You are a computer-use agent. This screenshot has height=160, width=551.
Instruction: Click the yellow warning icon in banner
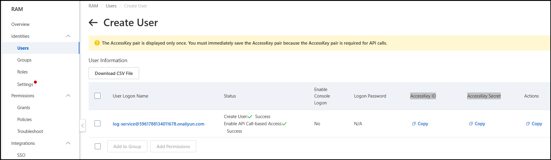[97, 43]
